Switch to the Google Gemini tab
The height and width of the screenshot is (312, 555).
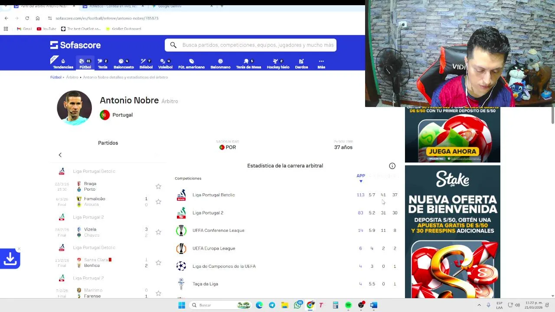182,6
